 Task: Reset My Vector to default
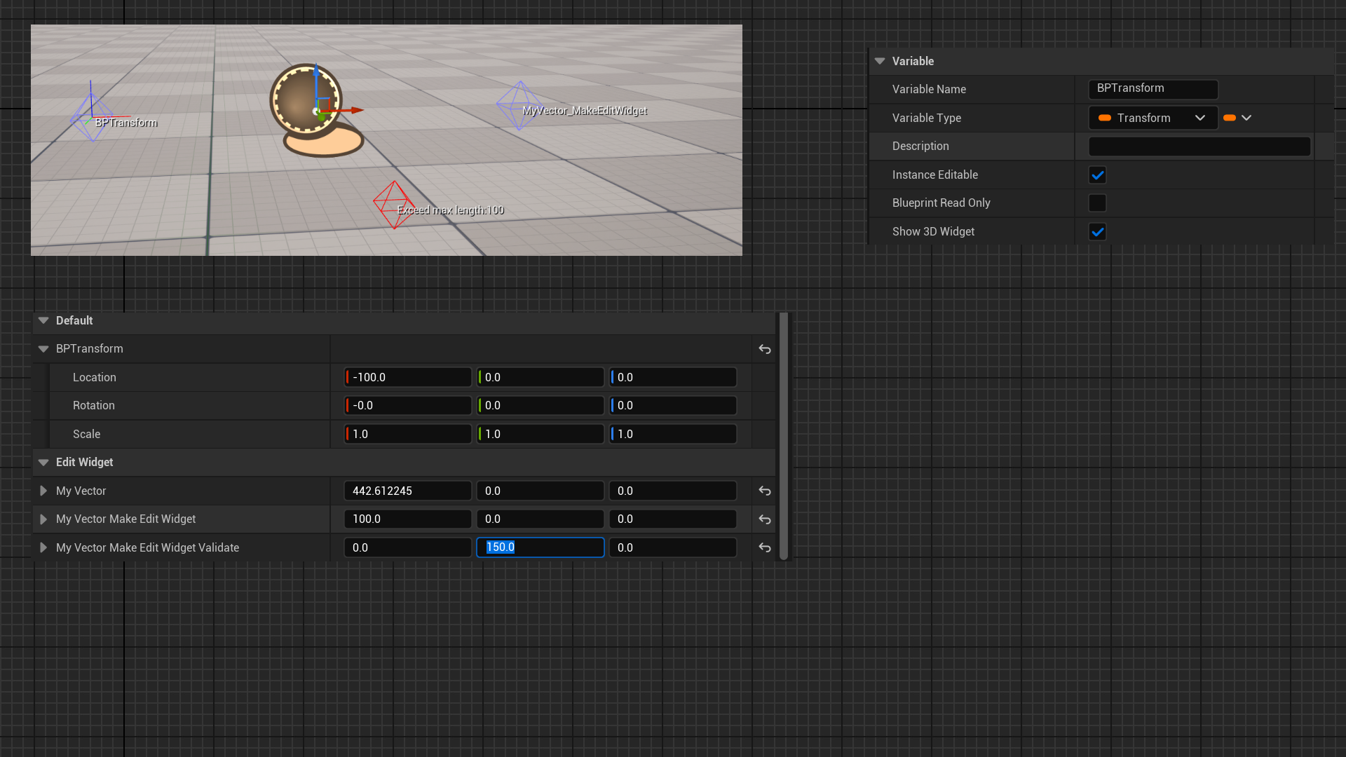tap(765, 491)
